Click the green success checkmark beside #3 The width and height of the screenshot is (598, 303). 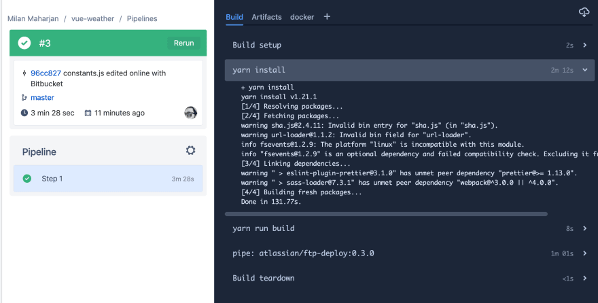click(x=24, y=43)
